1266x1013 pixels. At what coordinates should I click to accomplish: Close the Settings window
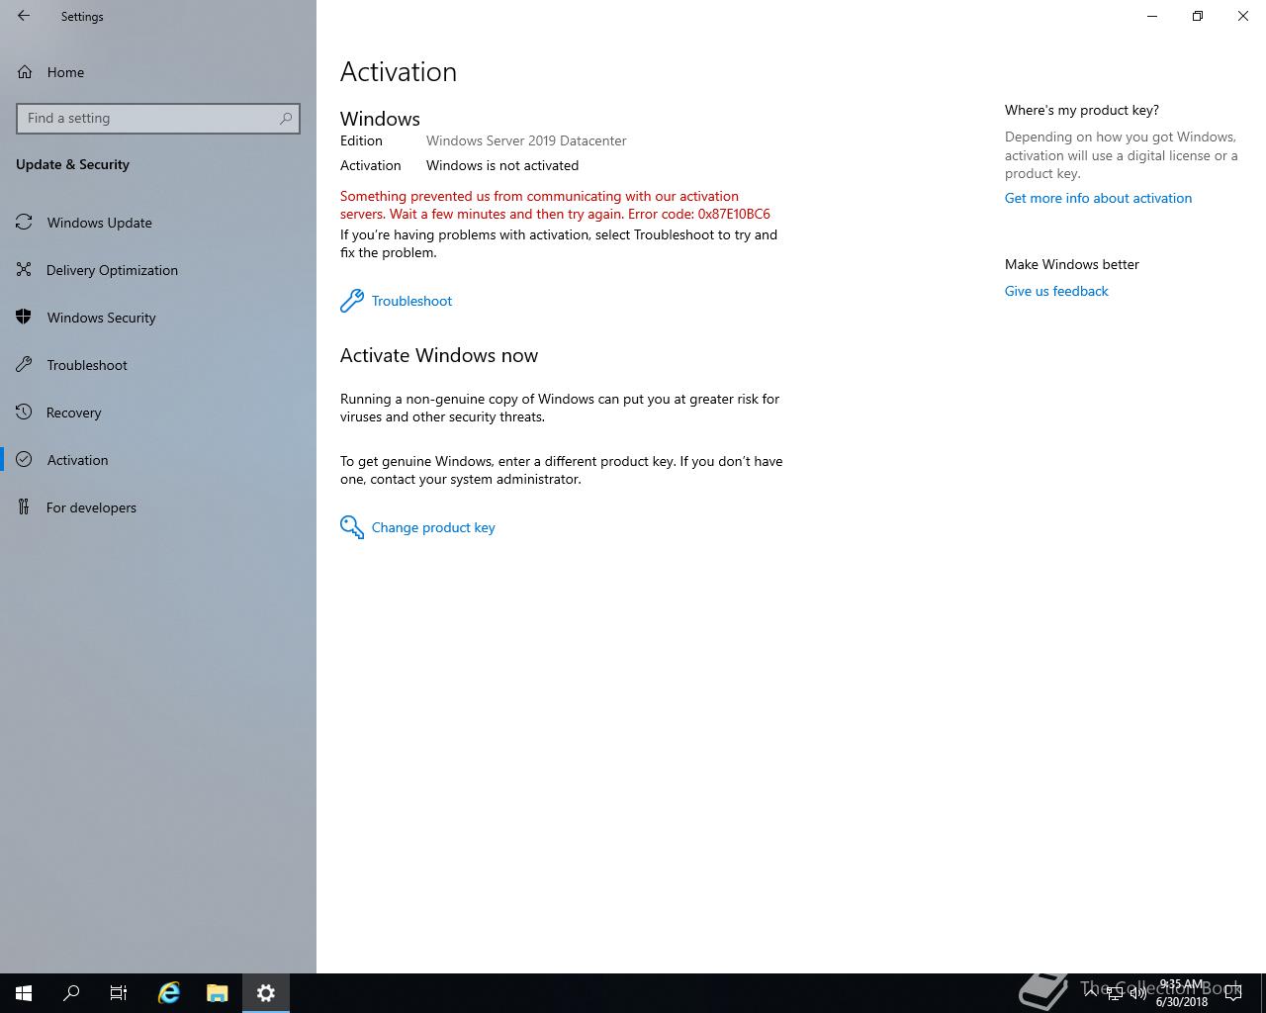pos(1243,16)
